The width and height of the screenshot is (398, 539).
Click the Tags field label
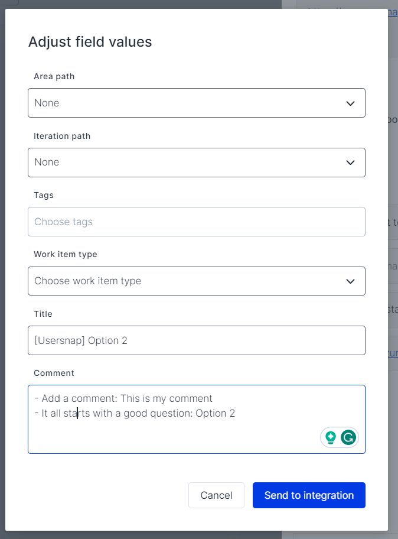(44, 195)
